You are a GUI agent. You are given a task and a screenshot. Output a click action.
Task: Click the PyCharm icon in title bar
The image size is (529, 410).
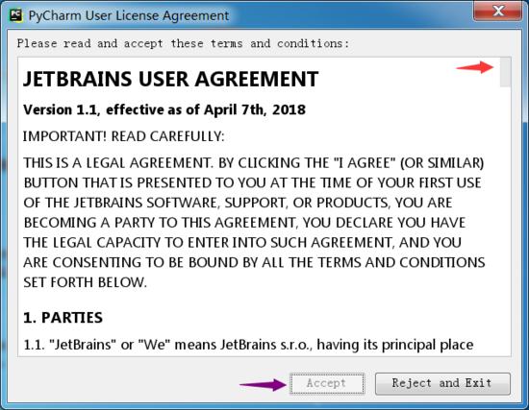coord(15,15)
